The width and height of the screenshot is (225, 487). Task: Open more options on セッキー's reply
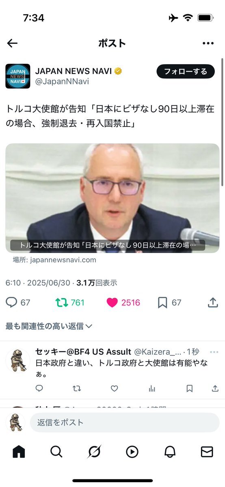click(x=214, y=352)
